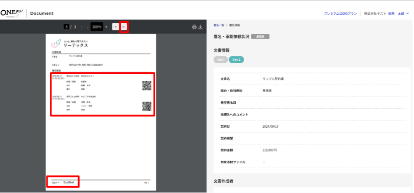Click the 文書情報 heading in right panel
Image resolution: width=414 pixels, height=193 pixels.
coord(221,49)
